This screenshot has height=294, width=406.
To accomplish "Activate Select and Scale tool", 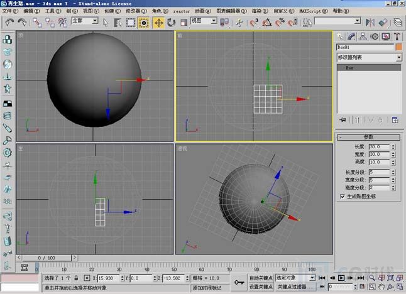I will pyautogui.click(x=184, y=23).
